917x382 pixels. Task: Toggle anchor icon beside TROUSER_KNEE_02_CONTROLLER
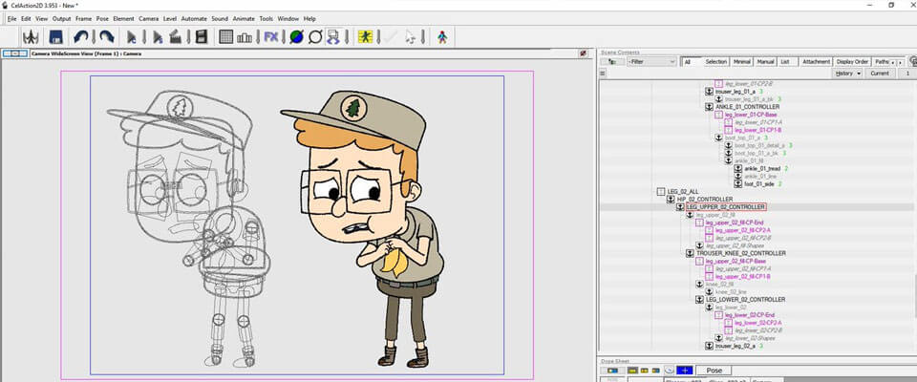pyautogui.click(x=689, y=253)
